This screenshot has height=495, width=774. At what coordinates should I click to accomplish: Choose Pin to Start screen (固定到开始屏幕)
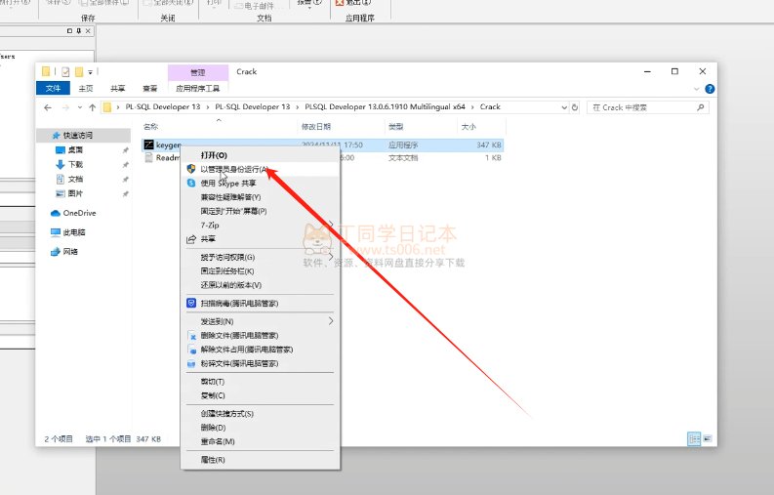(261, 211)
